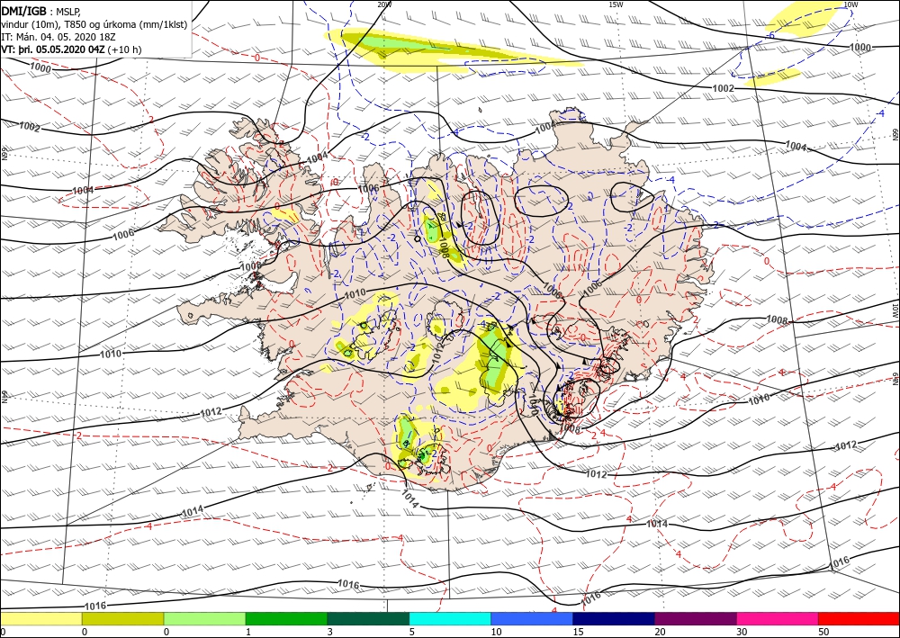Pick the cyan legend segment for 5 mm
The image size is (900, 638).
pyautogui.click(x=450, y=618)
